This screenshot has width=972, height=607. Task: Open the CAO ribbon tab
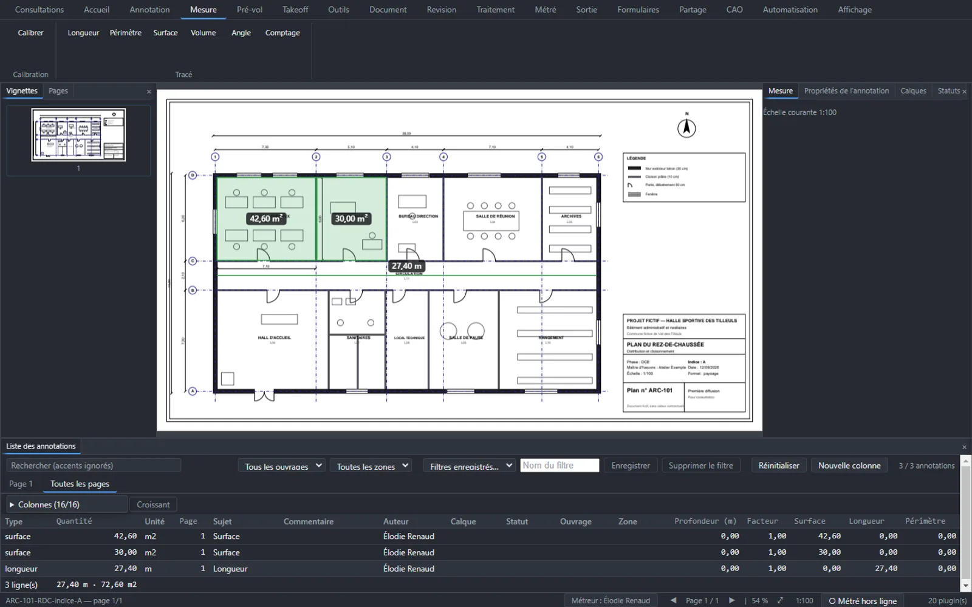[x=734, y=10]
